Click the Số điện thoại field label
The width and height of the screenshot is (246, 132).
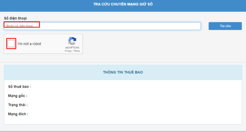click(x=15, y=18)
